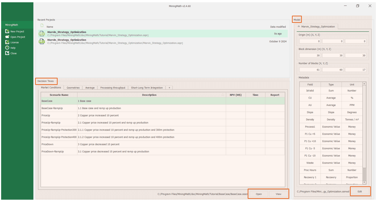
Task: Open Help via question mark icon
Action: pyautogui.click(x=7, y=48)
